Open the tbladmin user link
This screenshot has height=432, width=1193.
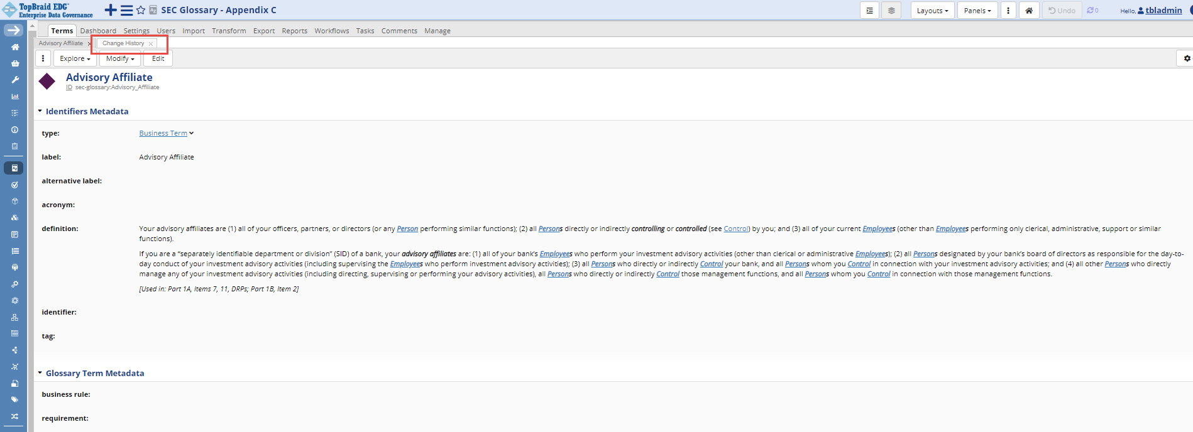(1163, 10)
